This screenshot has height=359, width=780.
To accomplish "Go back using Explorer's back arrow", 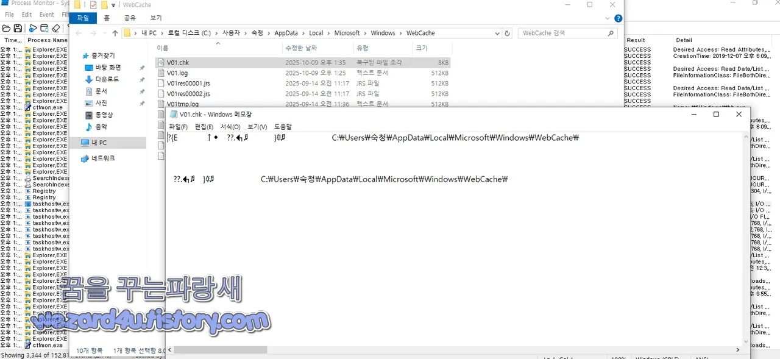I will [x=79, y=33].
